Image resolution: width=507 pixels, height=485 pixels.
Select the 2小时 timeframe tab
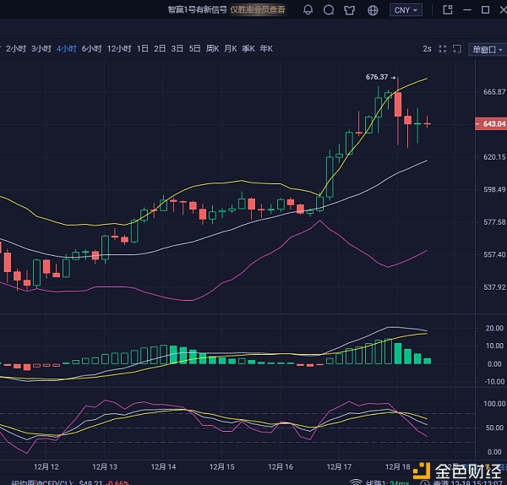coord(16,49)
